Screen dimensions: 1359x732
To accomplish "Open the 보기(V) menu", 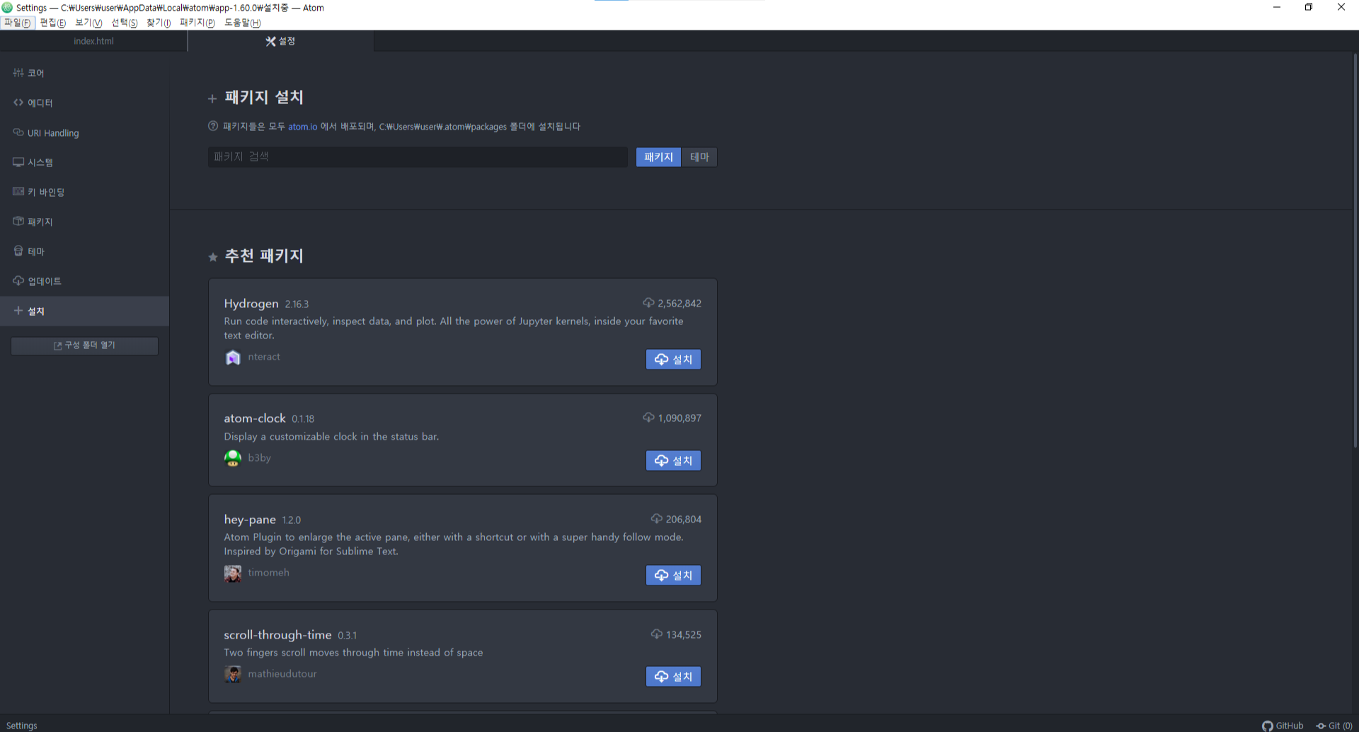I will pos(88,23).
